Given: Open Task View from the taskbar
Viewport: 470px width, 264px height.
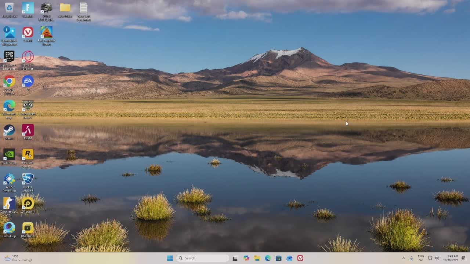Looking at the screenshot, I should click(235, 258).
